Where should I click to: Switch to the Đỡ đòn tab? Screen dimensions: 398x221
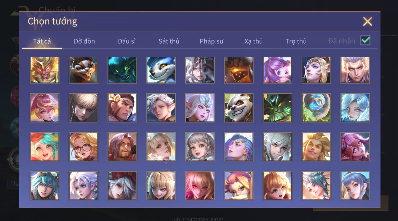[84, 41]
